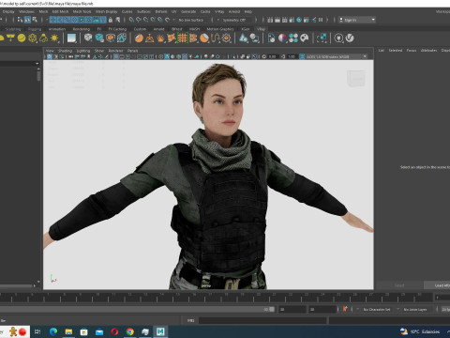Viewport: 450px width, 338px height.
Task: Click the Attribute Editor Focus menu
Action: point(412,51)
